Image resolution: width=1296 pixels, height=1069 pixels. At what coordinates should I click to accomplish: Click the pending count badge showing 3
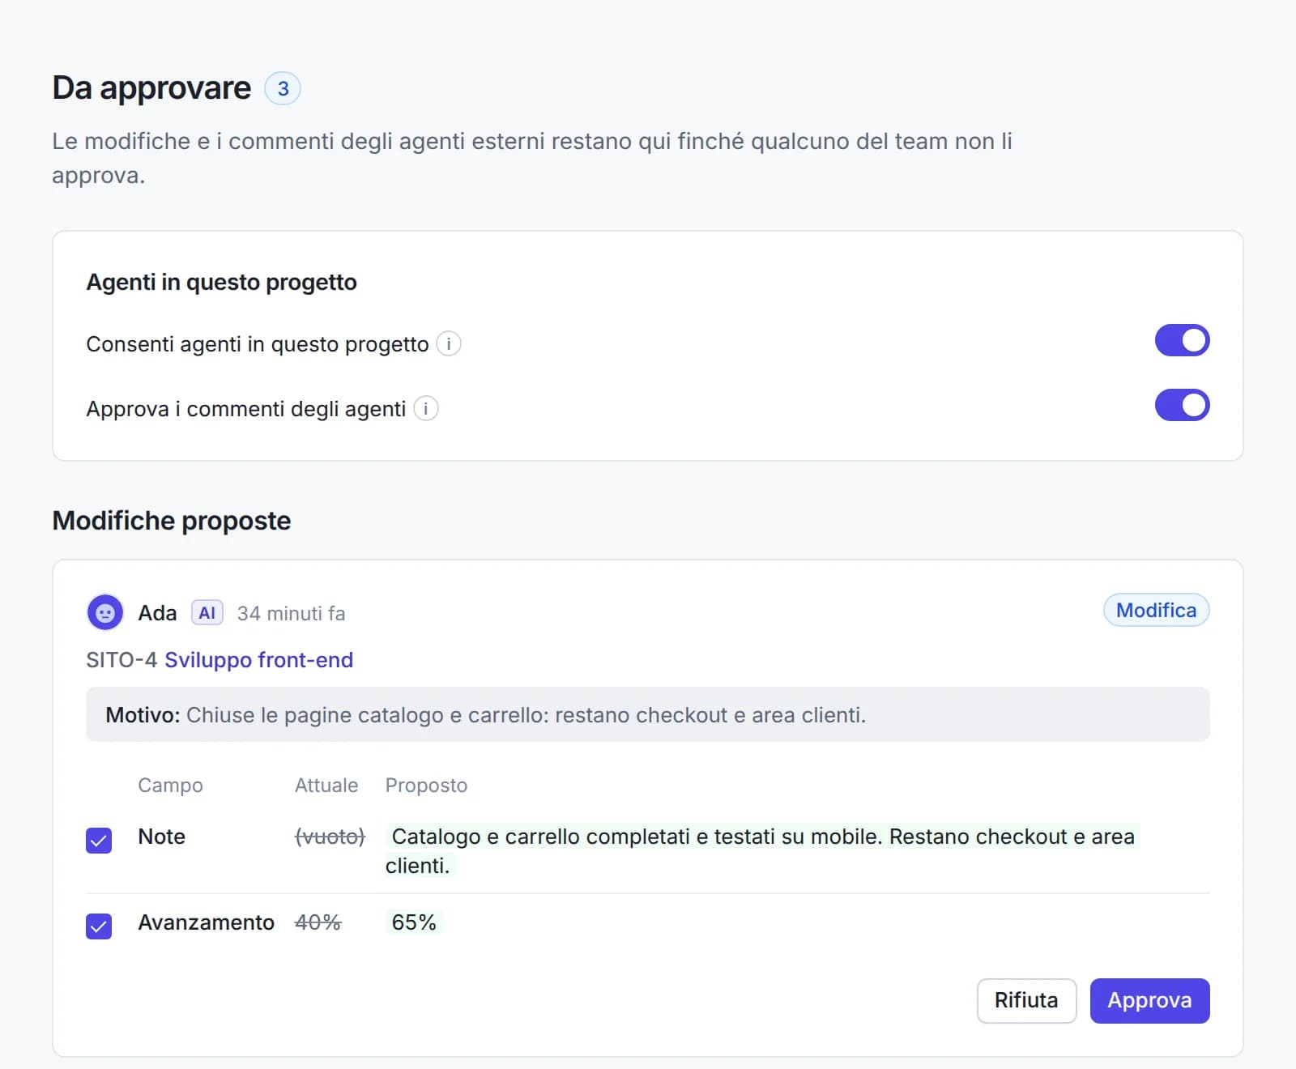[x=283, y=88]
